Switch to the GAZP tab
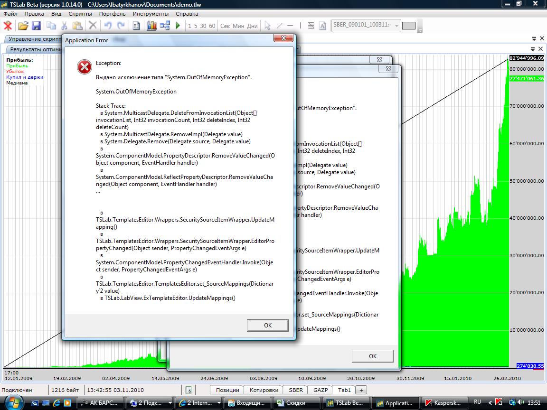The image size is (547, 410). click(320, 390)
